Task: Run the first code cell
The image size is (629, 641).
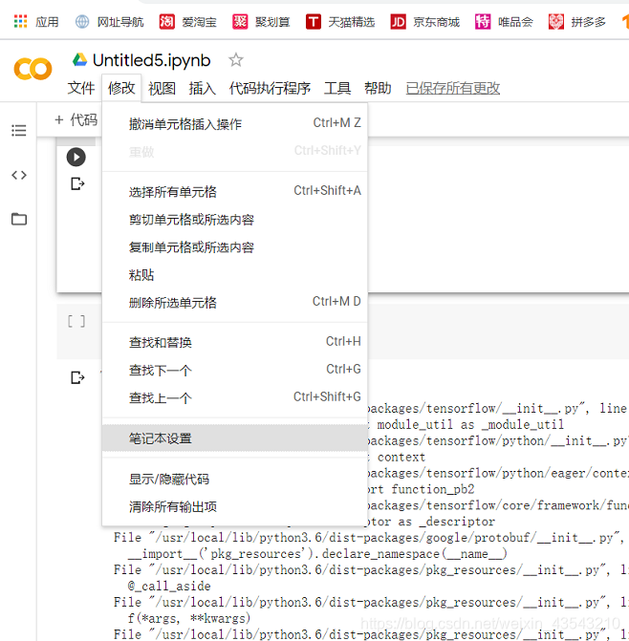Action: click(x=76, y=157)
